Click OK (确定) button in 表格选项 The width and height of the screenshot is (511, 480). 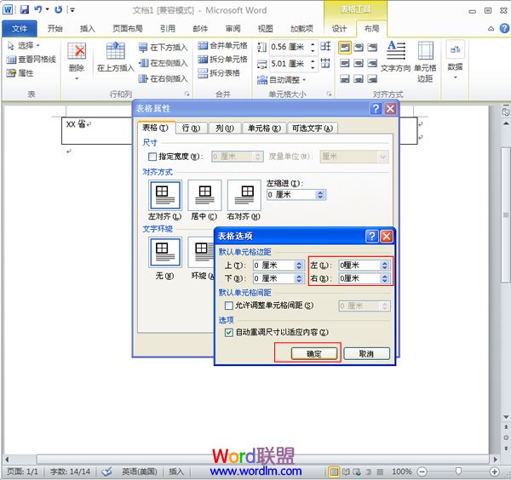(x=314, y=354)
